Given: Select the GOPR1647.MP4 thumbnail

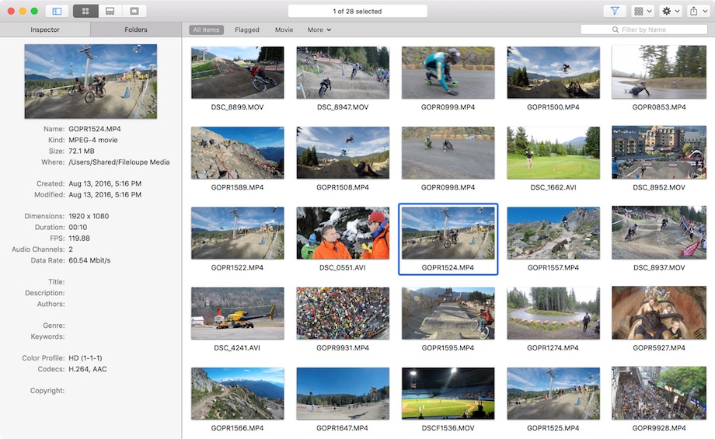Looking at the screenshot, I should pos(343,393).
